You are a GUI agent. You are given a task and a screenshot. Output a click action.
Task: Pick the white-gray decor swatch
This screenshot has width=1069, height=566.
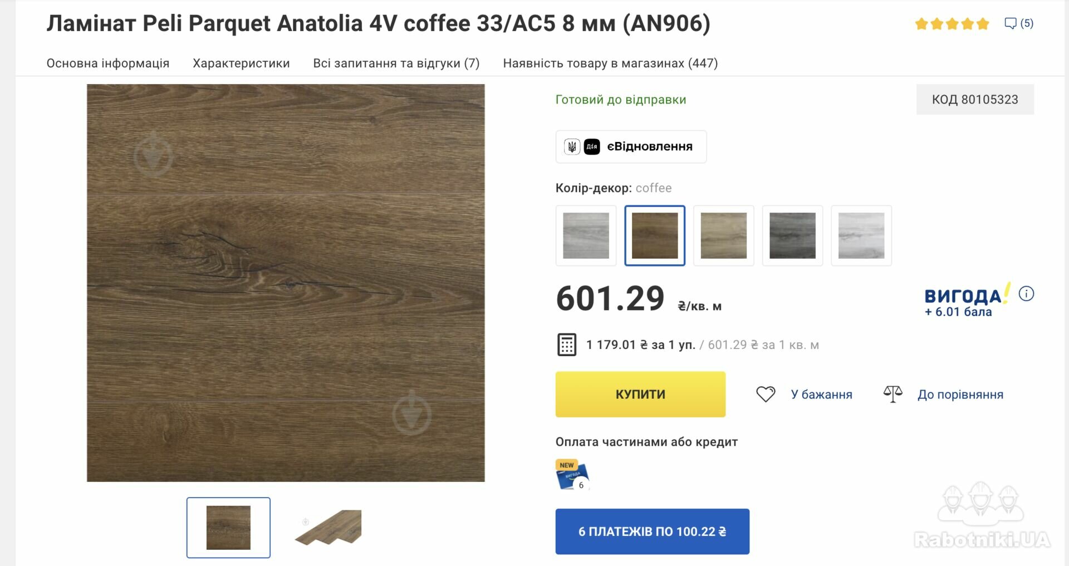(861, 235)
